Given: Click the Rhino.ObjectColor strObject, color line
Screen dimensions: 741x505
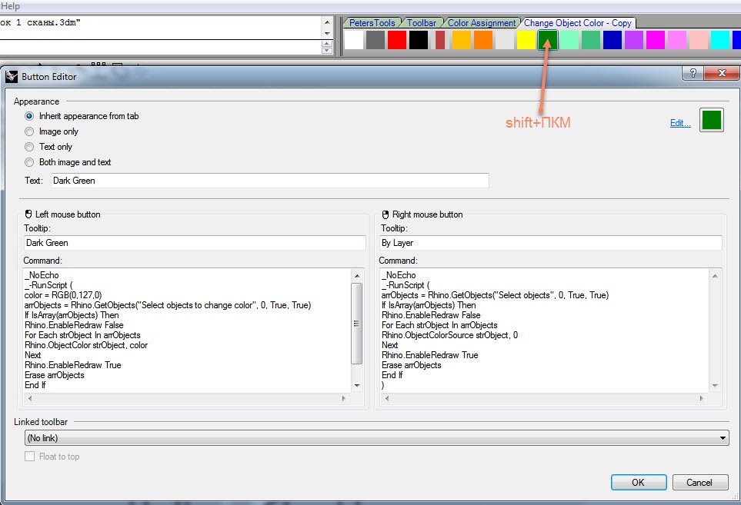Looking at the screenshot, I should 86,345.
